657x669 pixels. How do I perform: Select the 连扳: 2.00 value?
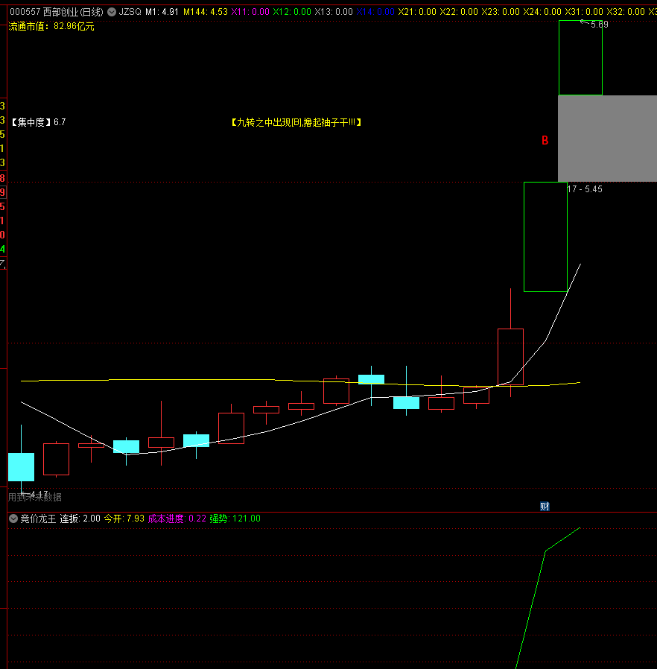[x=80, y=519]
